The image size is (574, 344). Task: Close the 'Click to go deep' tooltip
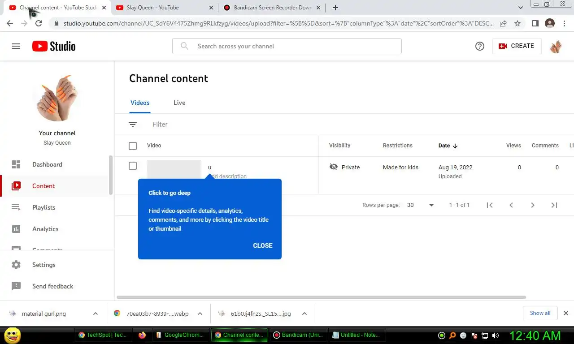[263, 245]
